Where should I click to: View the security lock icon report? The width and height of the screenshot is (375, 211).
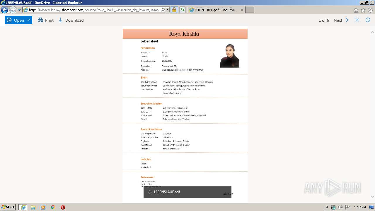click(174, 10)
